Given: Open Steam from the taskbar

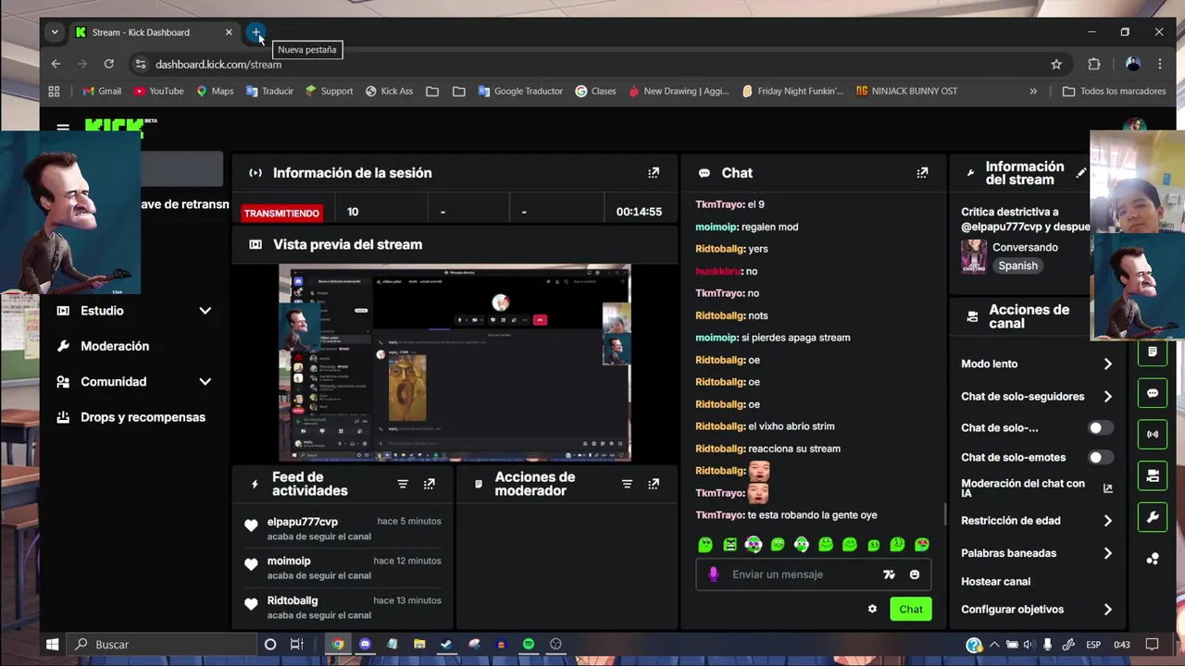Looking at the screenshot, I should 447,644.
